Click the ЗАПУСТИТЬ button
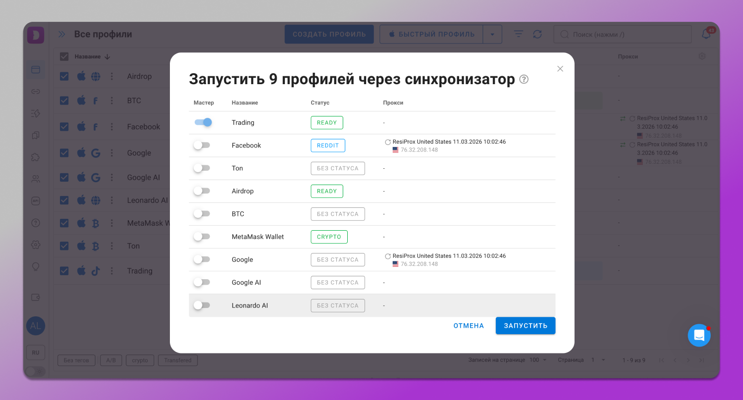Viewport: 743px width, 400px height. tap(525, 325)
